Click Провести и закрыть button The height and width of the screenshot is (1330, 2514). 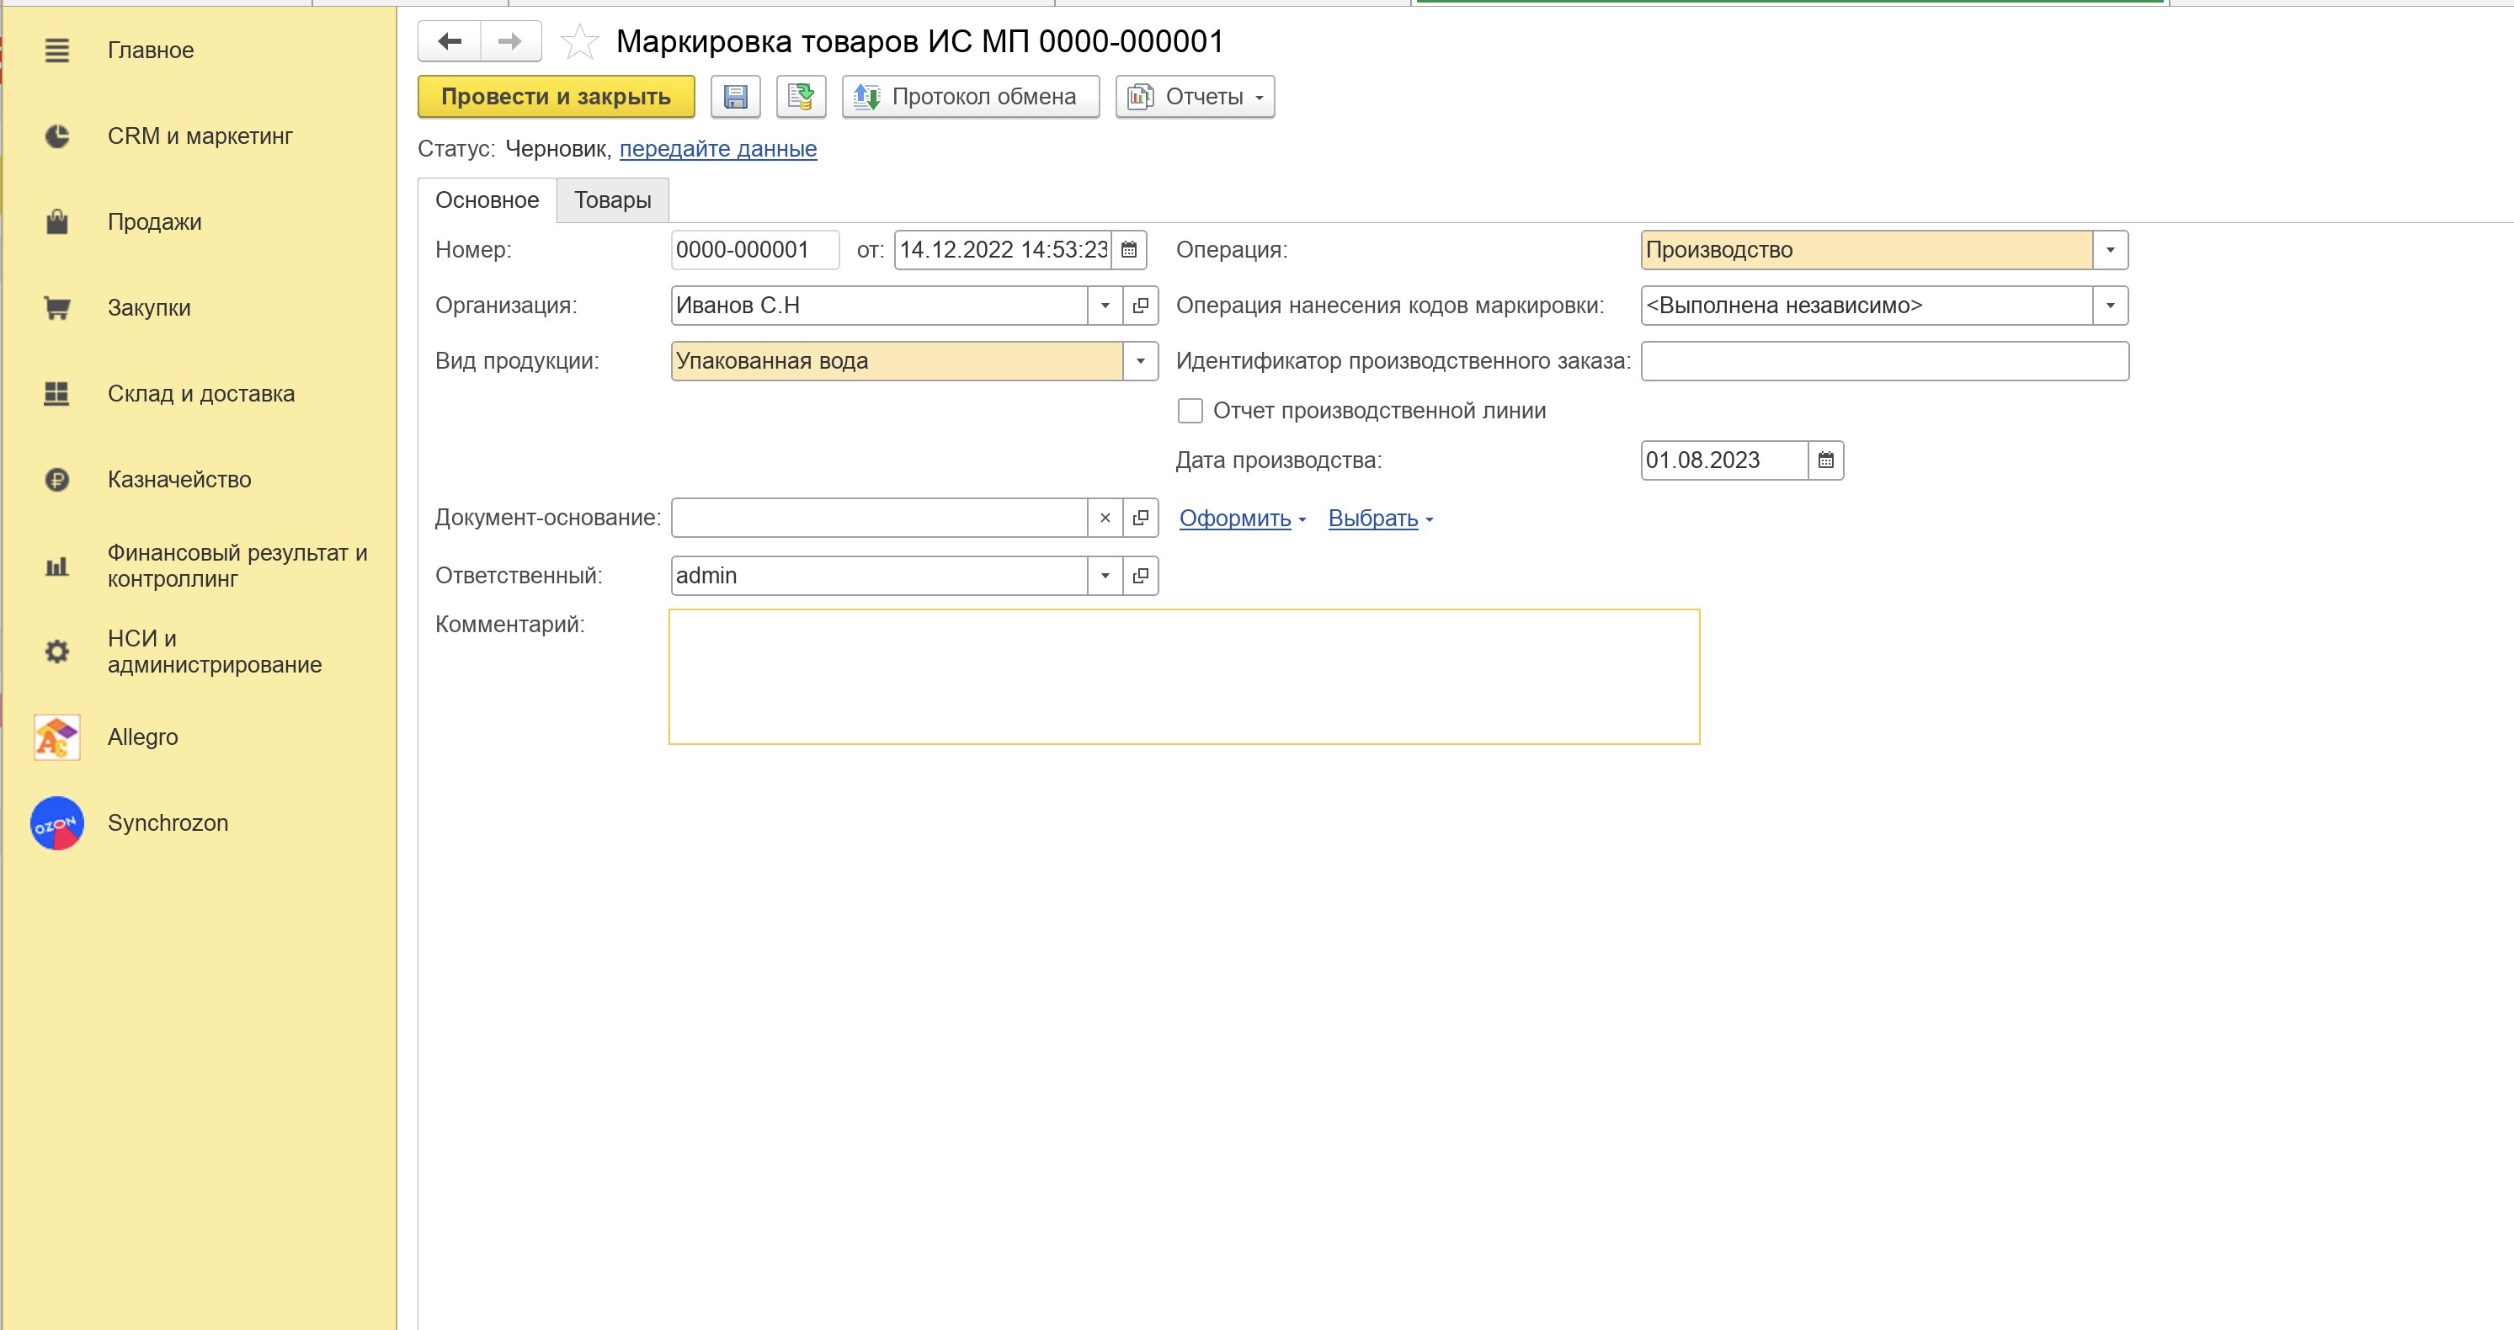(x=557, y=97)
